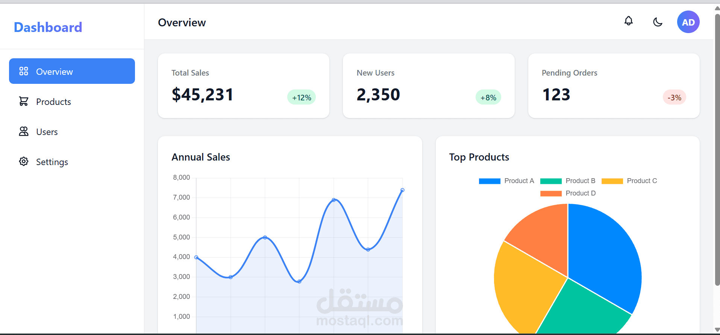The width and height of the screenshot is (720, 335).
Task: Click the +8% badge on New Users
Action: point(488,97)
